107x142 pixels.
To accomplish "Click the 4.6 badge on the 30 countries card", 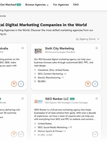I will click(21, 134).
